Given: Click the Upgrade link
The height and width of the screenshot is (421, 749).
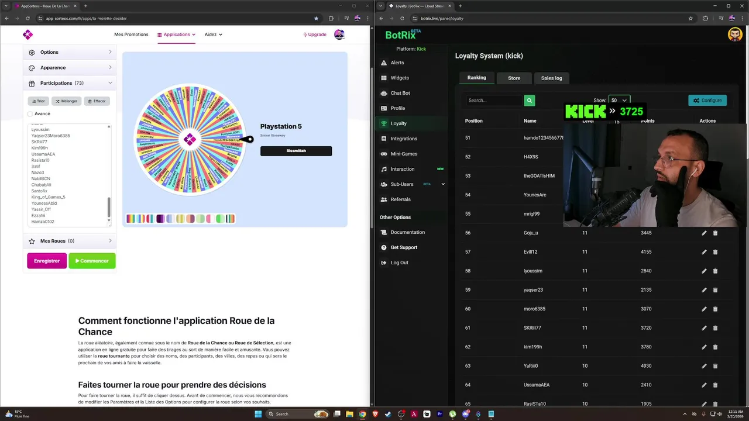Looking at the screenshot, I should tap(315, 34).
